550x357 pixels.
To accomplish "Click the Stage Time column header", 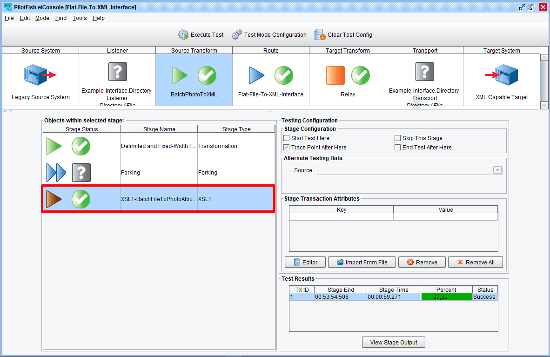I will coord(394,290).
